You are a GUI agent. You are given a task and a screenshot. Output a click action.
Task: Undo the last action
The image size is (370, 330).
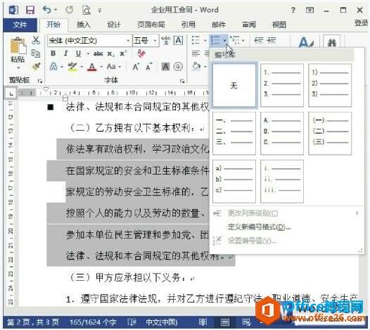pyautogui.click(x=46, y=10)
